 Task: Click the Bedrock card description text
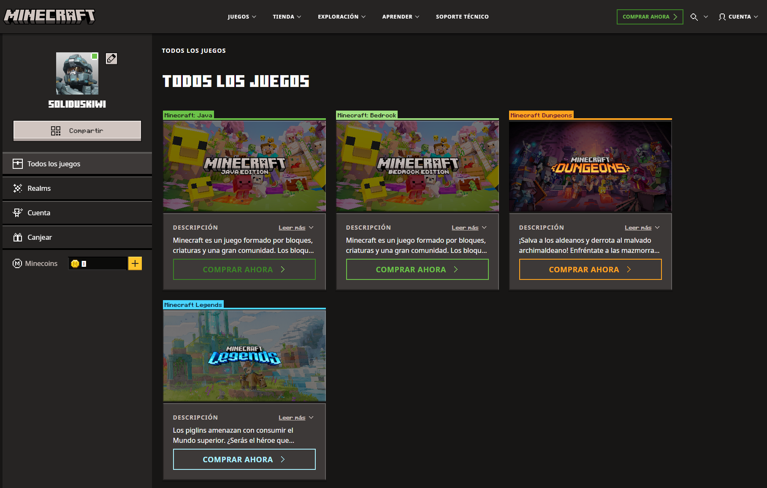[x=417, y=245]
